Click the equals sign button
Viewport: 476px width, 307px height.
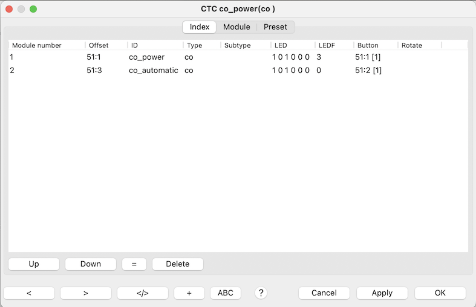(134, 264)
